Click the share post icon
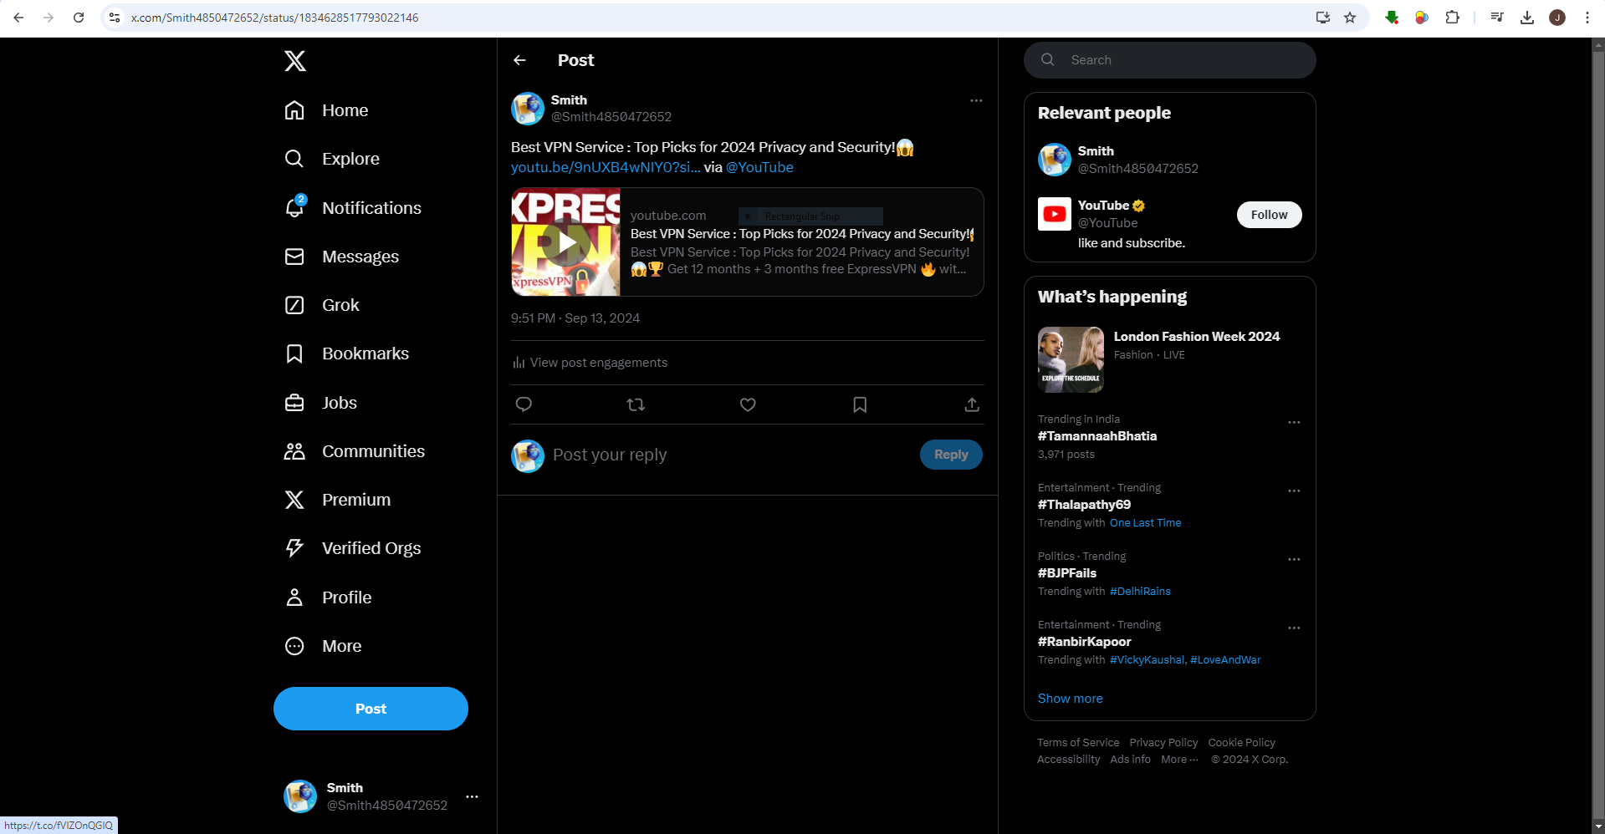 point(972,404)
